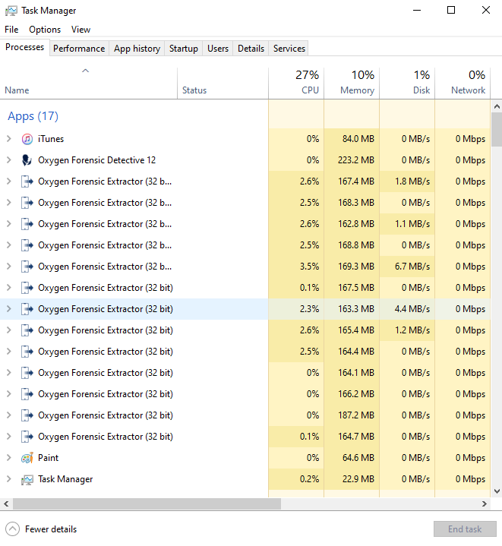Open the Options menu
Viewport: 502px width, 546px height.
tap(45, 30)
